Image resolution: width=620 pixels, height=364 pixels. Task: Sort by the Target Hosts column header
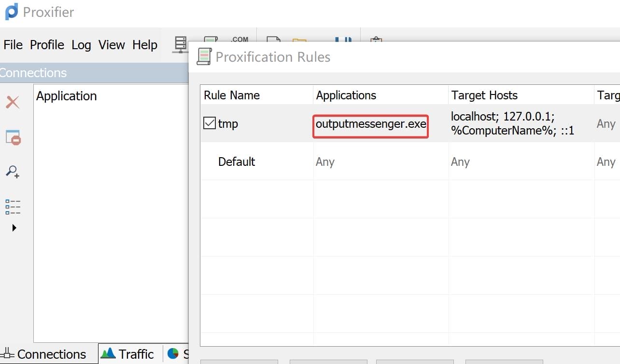click(x=521, y=95)
